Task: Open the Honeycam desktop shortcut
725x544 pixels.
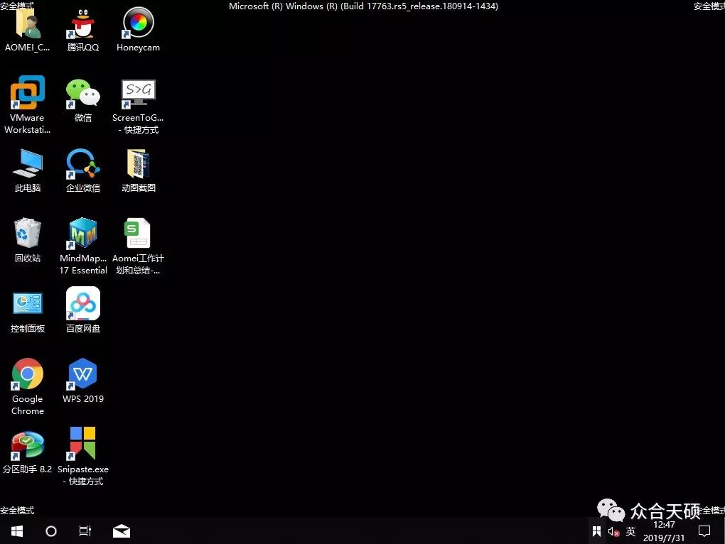Action: 138,23
